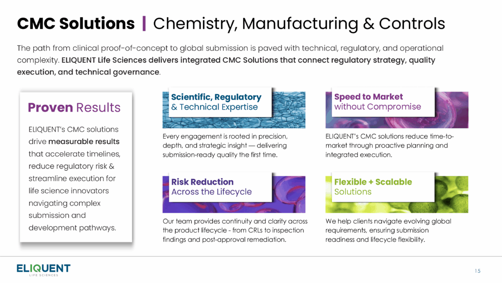Screen dimensions: 502x283
Task: Click the paragraph about reducing time-to-market
Action: pos(390,145)
